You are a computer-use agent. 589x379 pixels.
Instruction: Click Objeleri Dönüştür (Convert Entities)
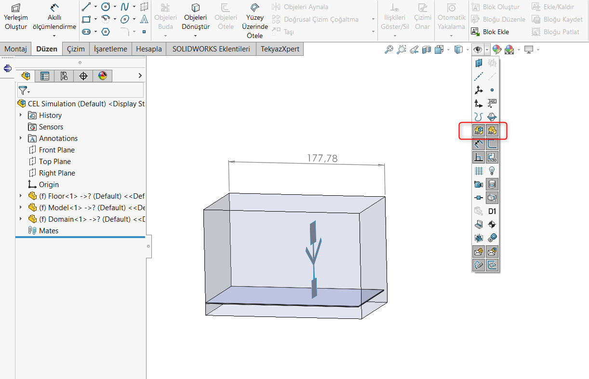[196, 16]
